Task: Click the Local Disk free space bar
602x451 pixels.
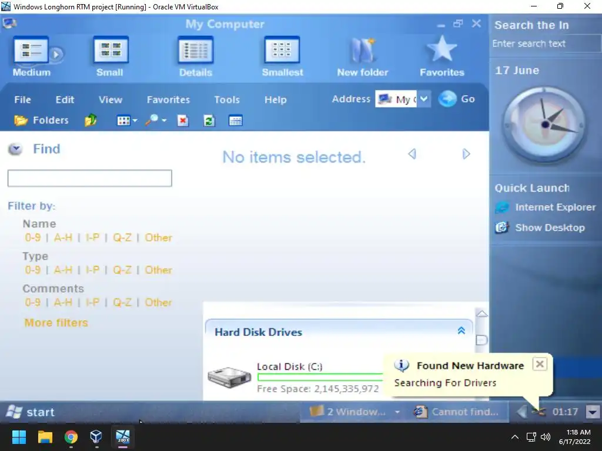Action: (x=320, y=378)
